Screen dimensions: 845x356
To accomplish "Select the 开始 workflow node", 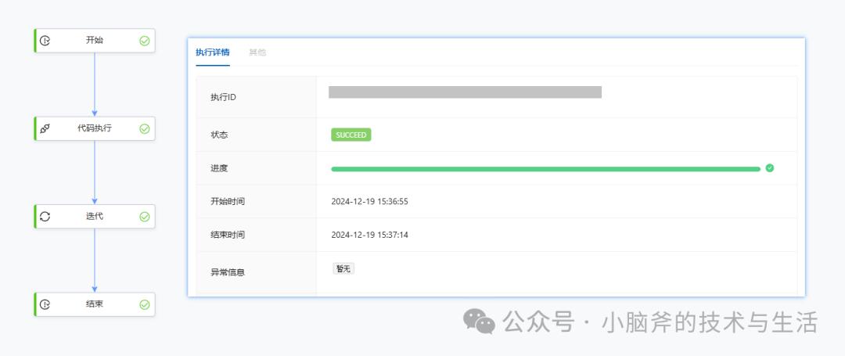I will coord(95,41).
